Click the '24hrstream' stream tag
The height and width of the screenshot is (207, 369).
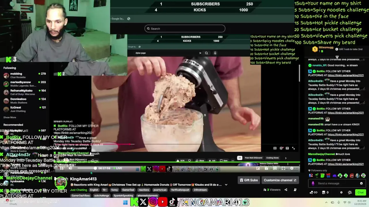click(x=200, y=190)
